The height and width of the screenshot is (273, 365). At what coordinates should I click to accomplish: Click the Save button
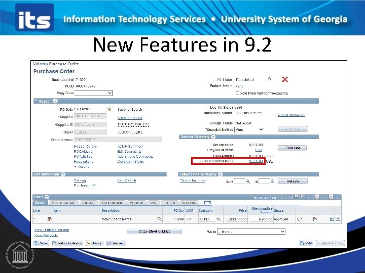[x=41, y=243]
